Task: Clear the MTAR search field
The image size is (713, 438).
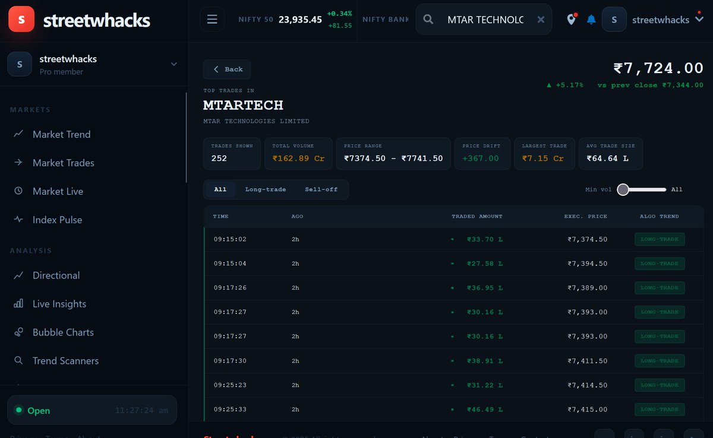Action: coord(541,20)
